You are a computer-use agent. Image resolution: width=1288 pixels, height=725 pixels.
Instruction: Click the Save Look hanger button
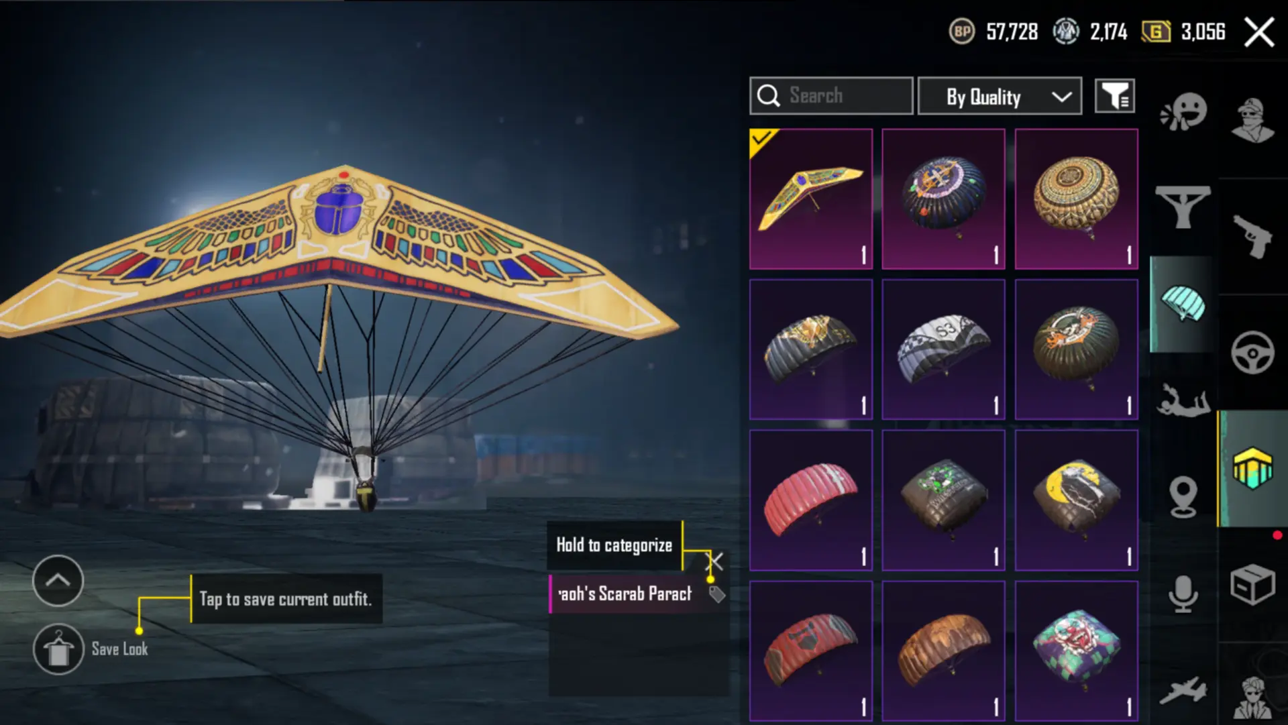(58, 649)
